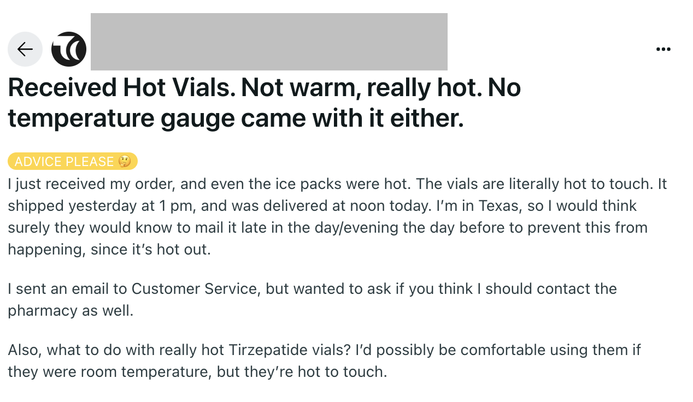This screenshot has width=693, height=402.
Task: Click the phrase "Customer Service" in the post
Action: tap(194, 288)
